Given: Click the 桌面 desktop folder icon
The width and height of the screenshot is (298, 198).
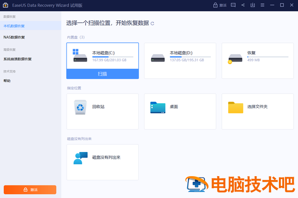Looking at the screenshot, I should 158,107.
